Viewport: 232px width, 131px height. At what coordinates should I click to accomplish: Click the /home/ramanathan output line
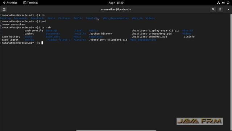(x=12, y=24)
